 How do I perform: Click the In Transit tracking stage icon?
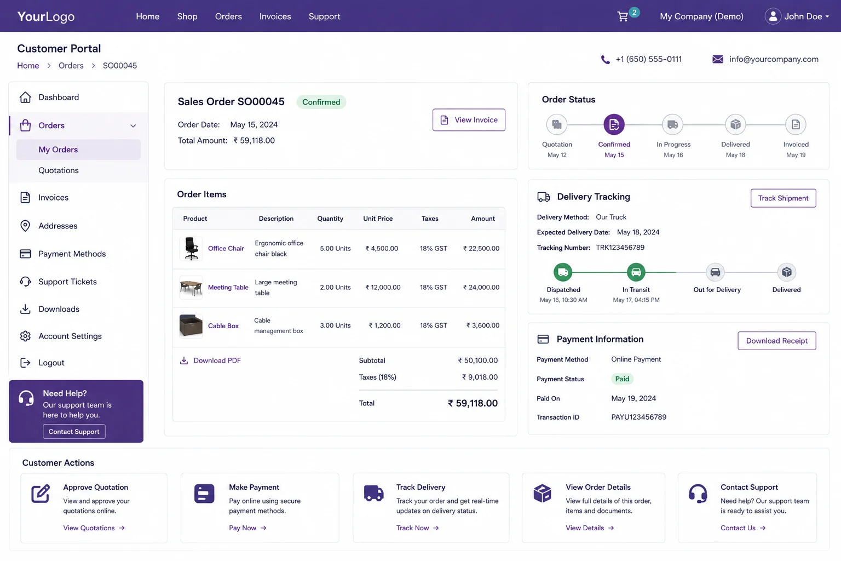pos(636,272)
